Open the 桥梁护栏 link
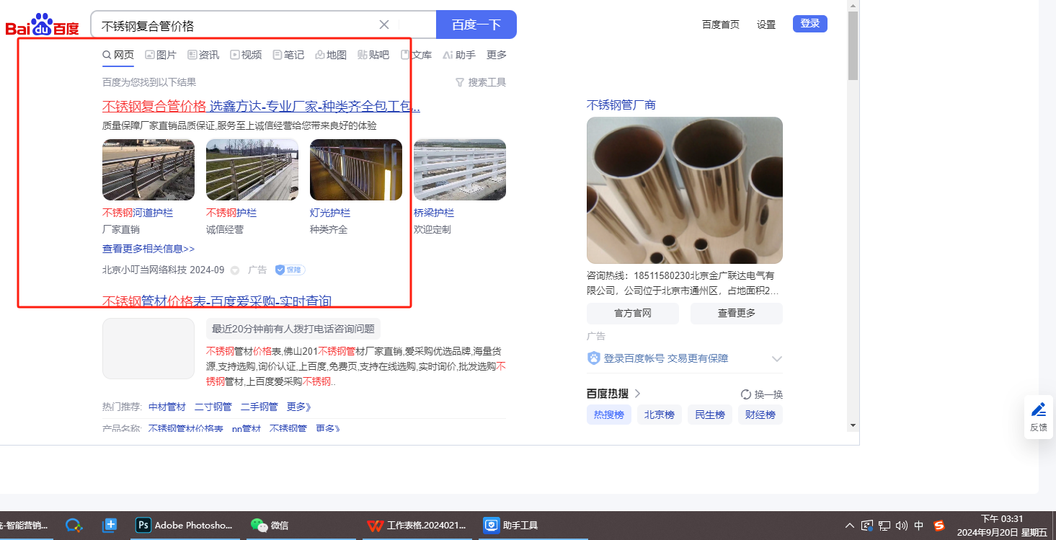 tap(434, 213)
